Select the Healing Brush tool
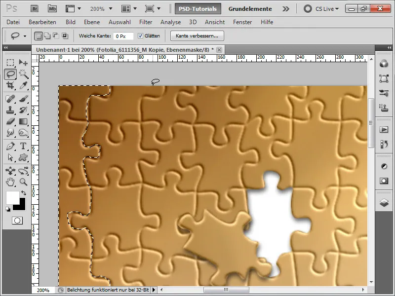 pyautogui.click(x=10, y=99)
